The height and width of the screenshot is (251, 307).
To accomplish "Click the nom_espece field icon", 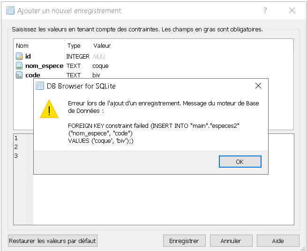I will click(19, 66).
